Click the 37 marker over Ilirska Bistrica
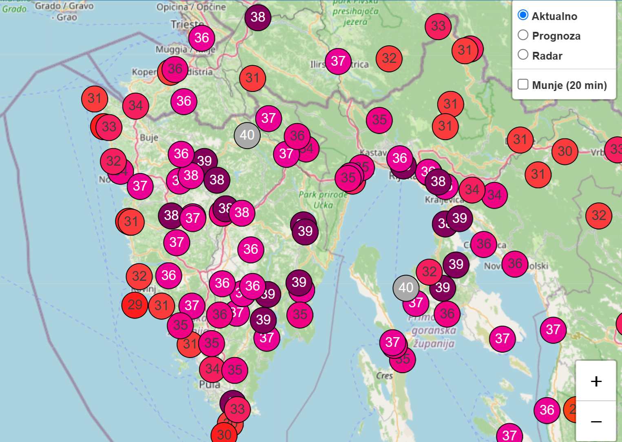The height and width of the screenshot is (442, 622). [x=338, y=61]
